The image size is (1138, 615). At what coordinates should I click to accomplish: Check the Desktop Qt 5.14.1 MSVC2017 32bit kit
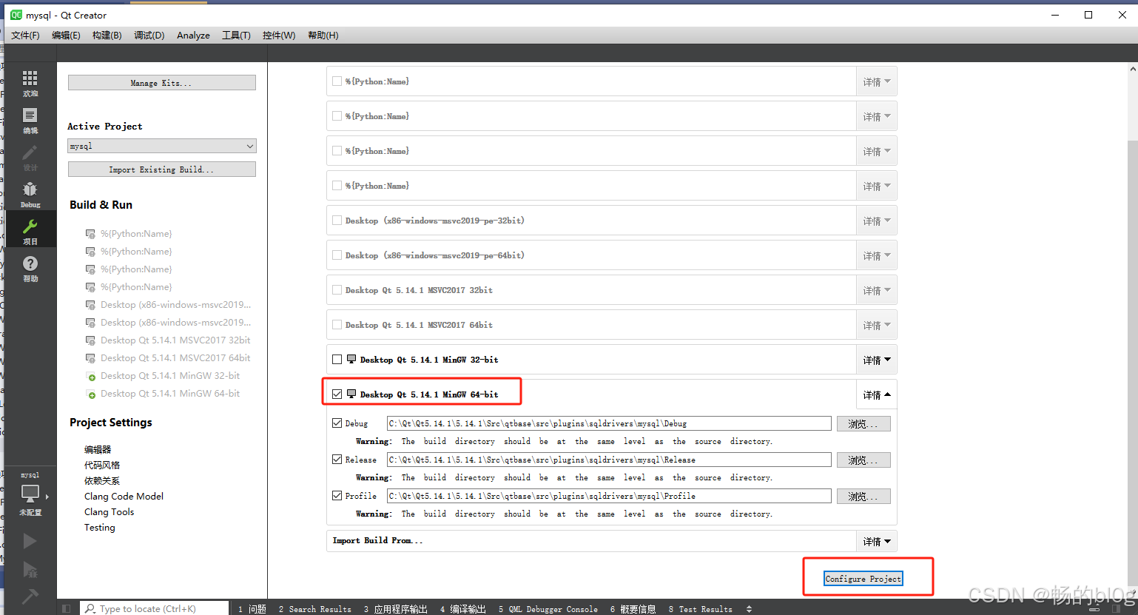coord(337,290)
